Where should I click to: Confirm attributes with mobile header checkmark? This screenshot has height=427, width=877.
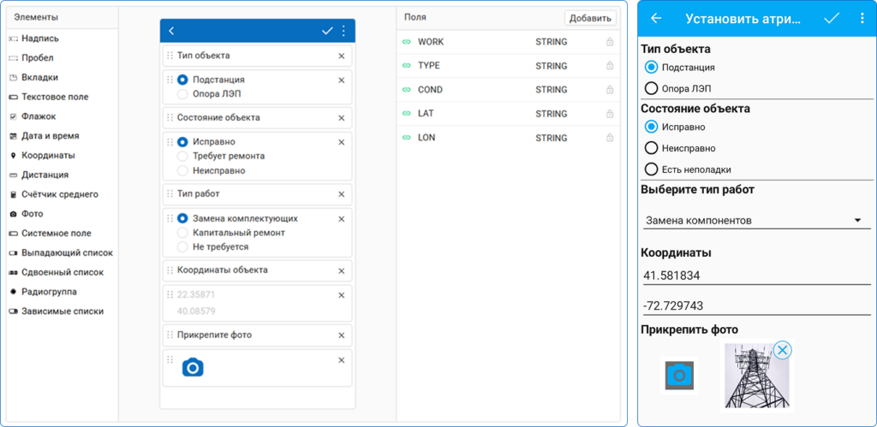(x=831, y=18)
